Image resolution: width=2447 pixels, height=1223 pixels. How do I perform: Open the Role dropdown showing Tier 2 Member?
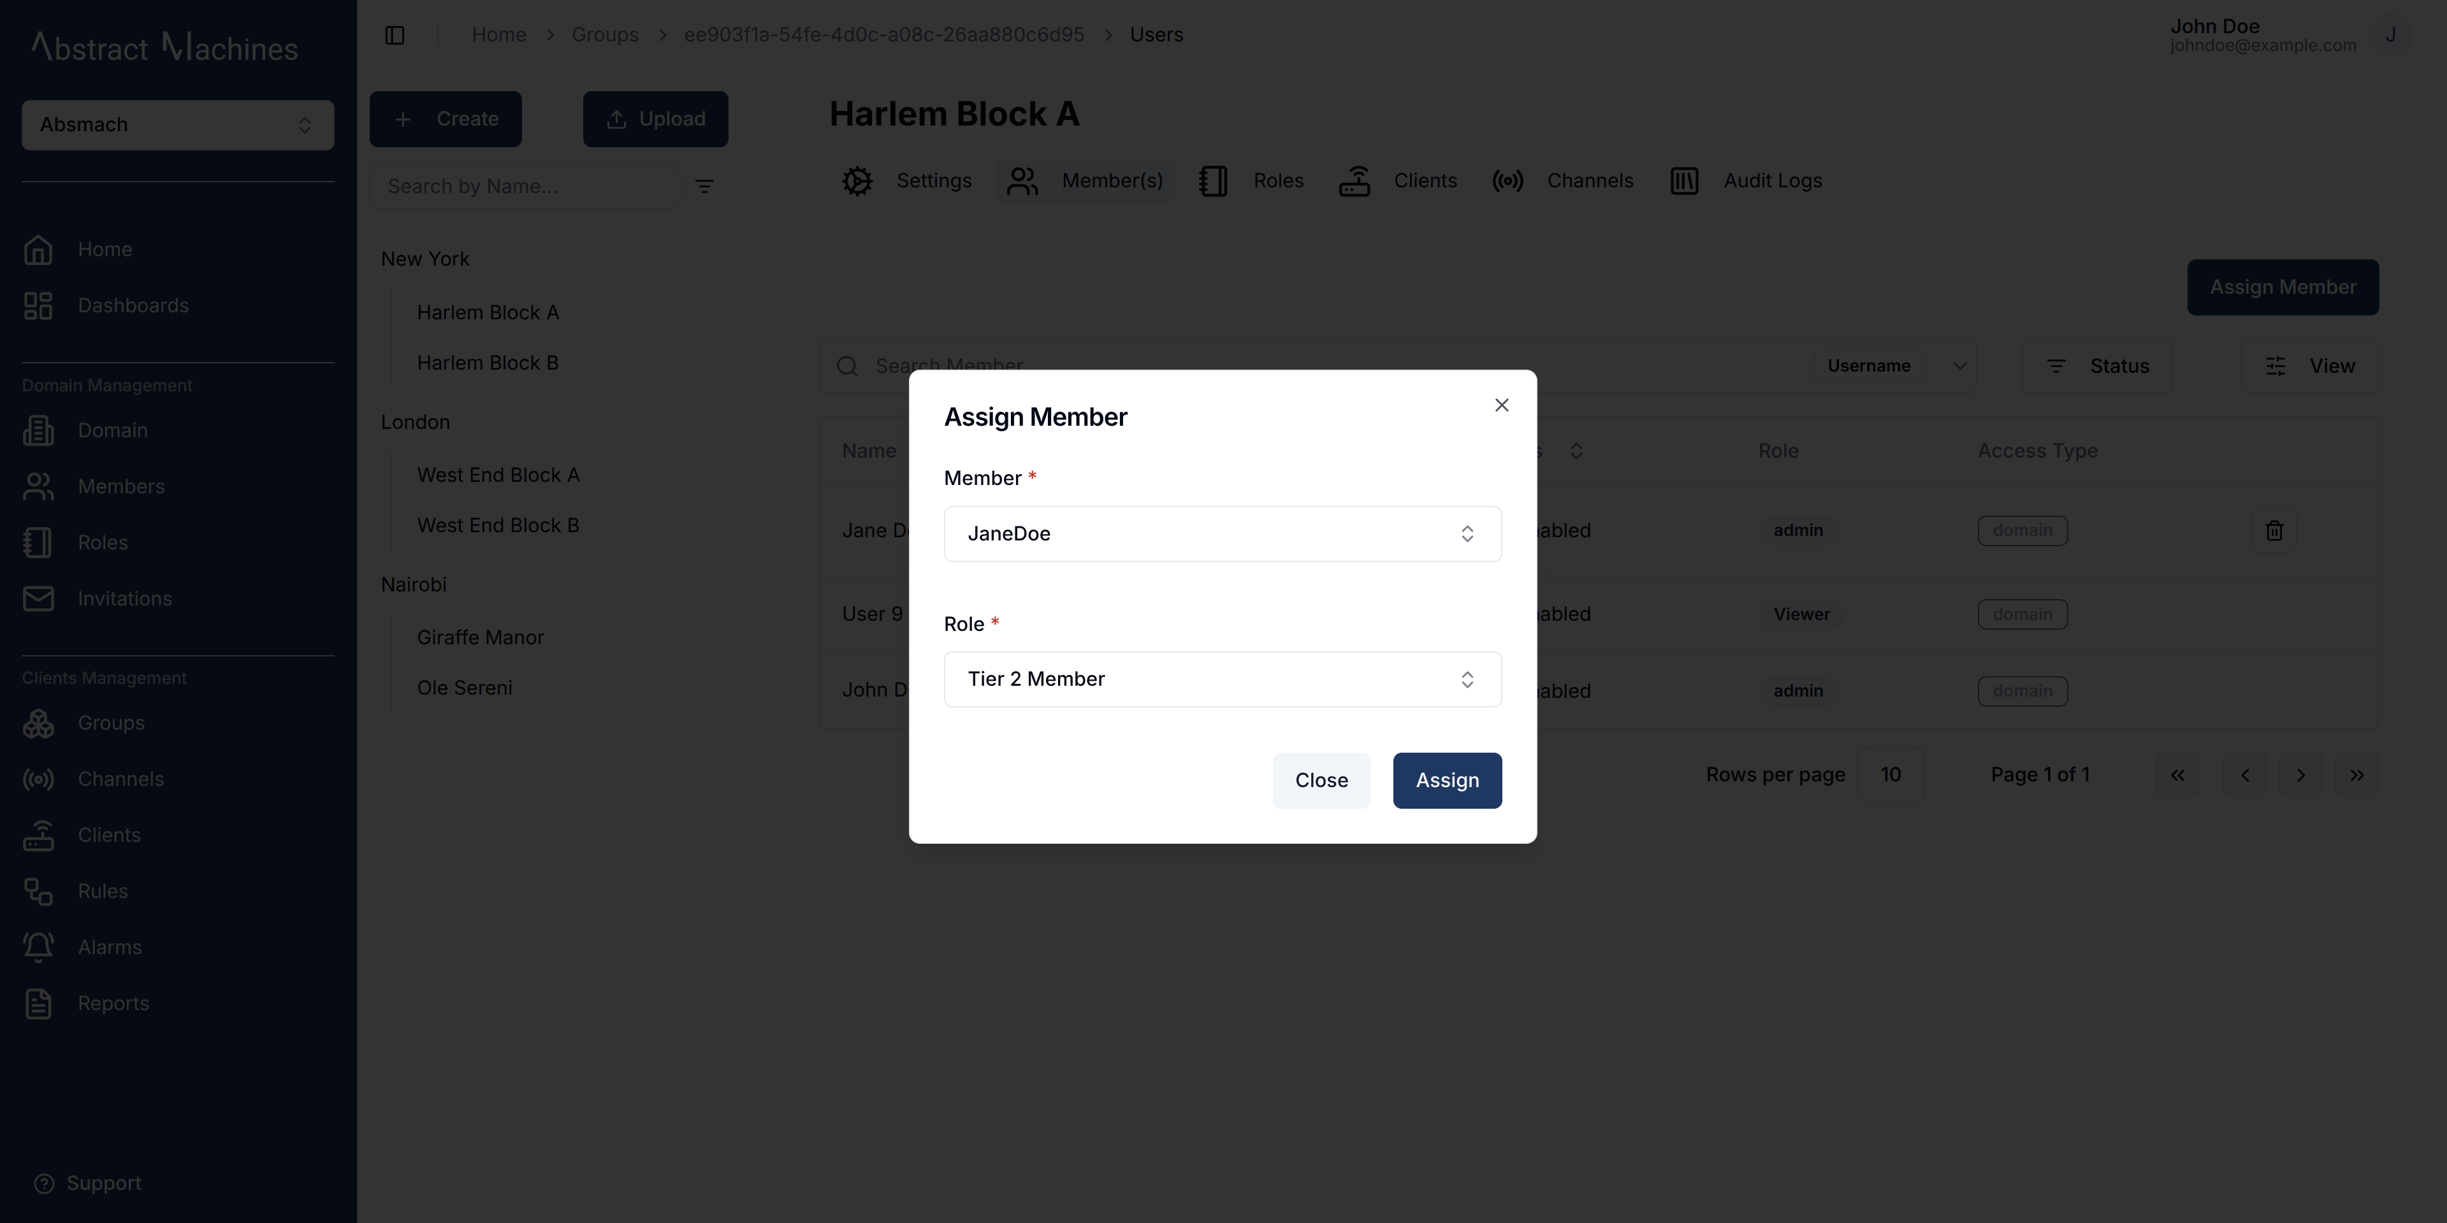(x=1223, y=679)
